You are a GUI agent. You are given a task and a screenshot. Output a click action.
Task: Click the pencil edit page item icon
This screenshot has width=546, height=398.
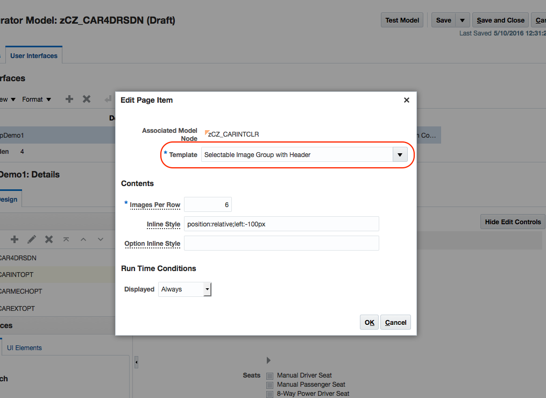(x=32, y=239)
